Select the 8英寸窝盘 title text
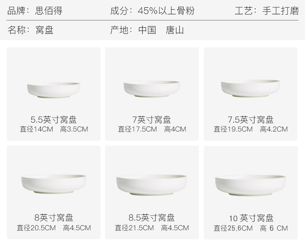The height and width of the screenshot is (246, 305). point(54,217)
